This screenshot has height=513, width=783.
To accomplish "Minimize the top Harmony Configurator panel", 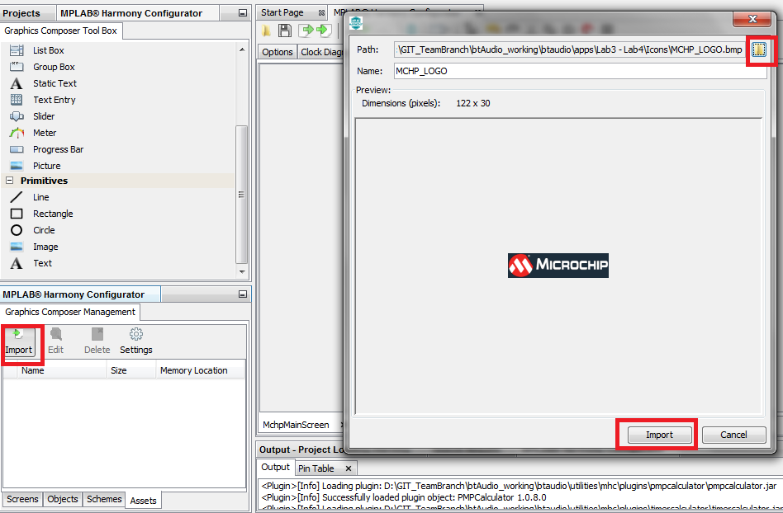I will coord(242,13).
